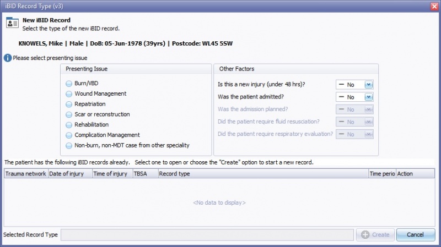Select the Burn/VBD presenting issue
This screenshot has height=247, width=441.
pos(69,84)
